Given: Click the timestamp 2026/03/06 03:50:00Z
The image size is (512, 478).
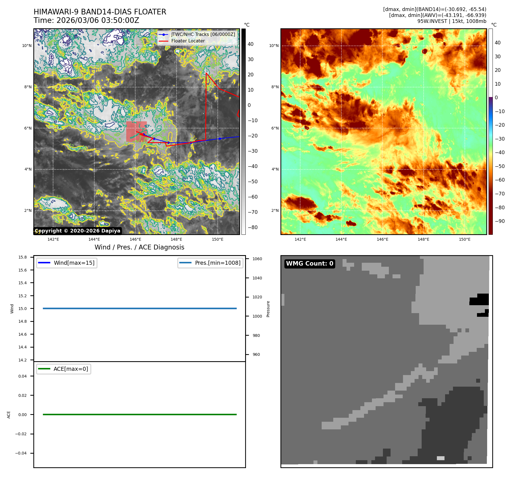Looking at the screenshot, I should tap(98, 20).
